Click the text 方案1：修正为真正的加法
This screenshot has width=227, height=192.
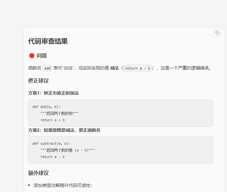(x=53, y=93)
